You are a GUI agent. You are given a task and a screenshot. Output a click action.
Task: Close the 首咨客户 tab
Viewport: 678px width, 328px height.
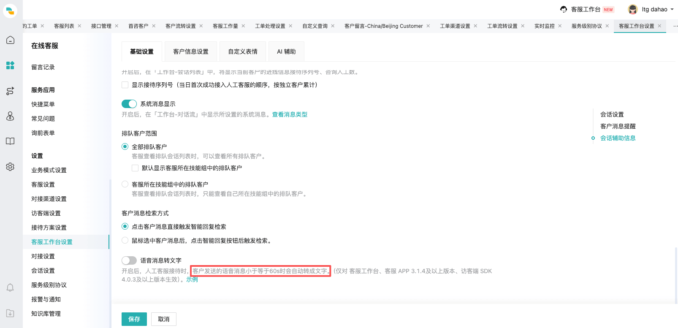(x=154, y=26)
